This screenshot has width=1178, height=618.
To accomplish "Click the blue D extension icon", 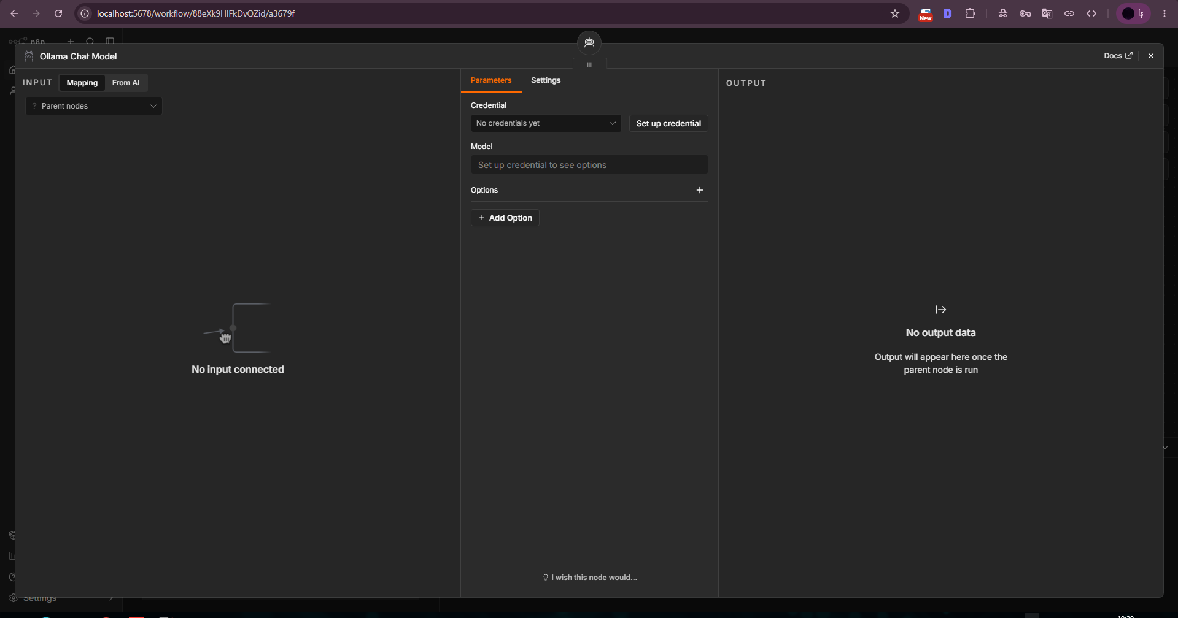I will [947, 13].
